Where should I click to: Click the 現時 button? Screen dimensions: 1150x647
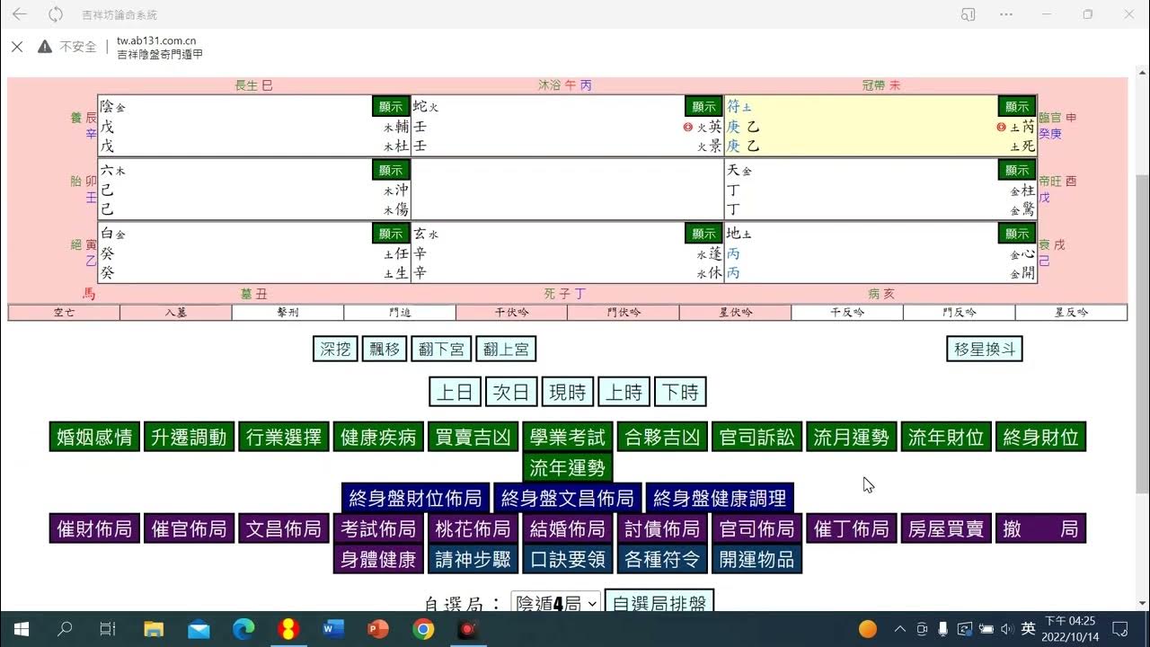click(568, 392)
